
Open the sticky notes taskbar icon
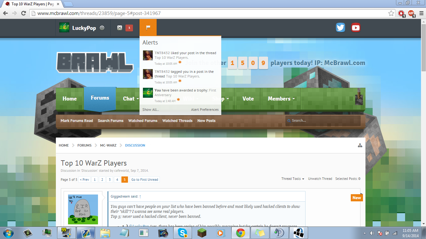pos(260,233)
